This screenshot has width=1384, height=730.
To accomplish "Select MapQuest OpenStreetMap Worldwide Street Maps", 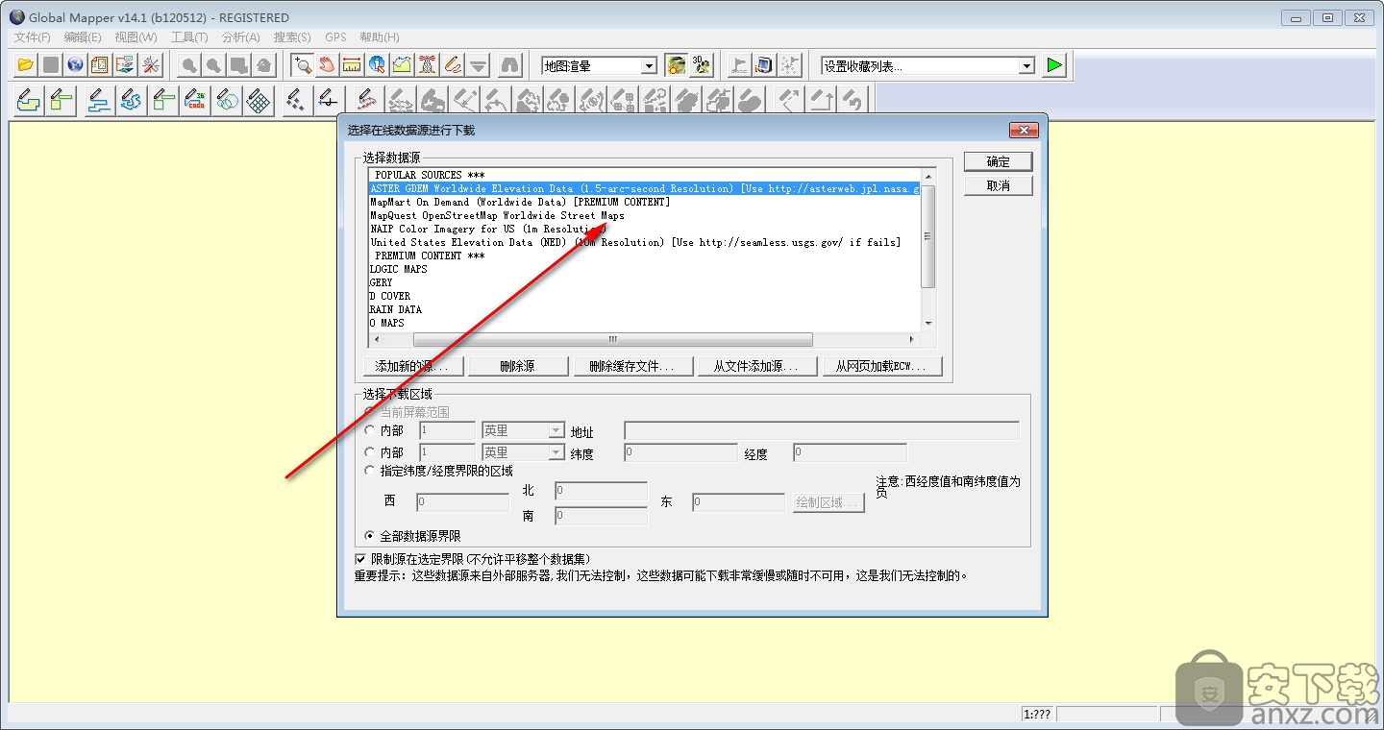I will point(497,216).
